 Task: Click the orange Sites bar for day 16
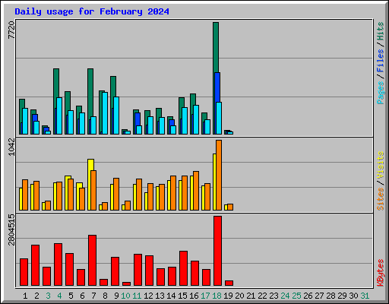tap(196, 191)
